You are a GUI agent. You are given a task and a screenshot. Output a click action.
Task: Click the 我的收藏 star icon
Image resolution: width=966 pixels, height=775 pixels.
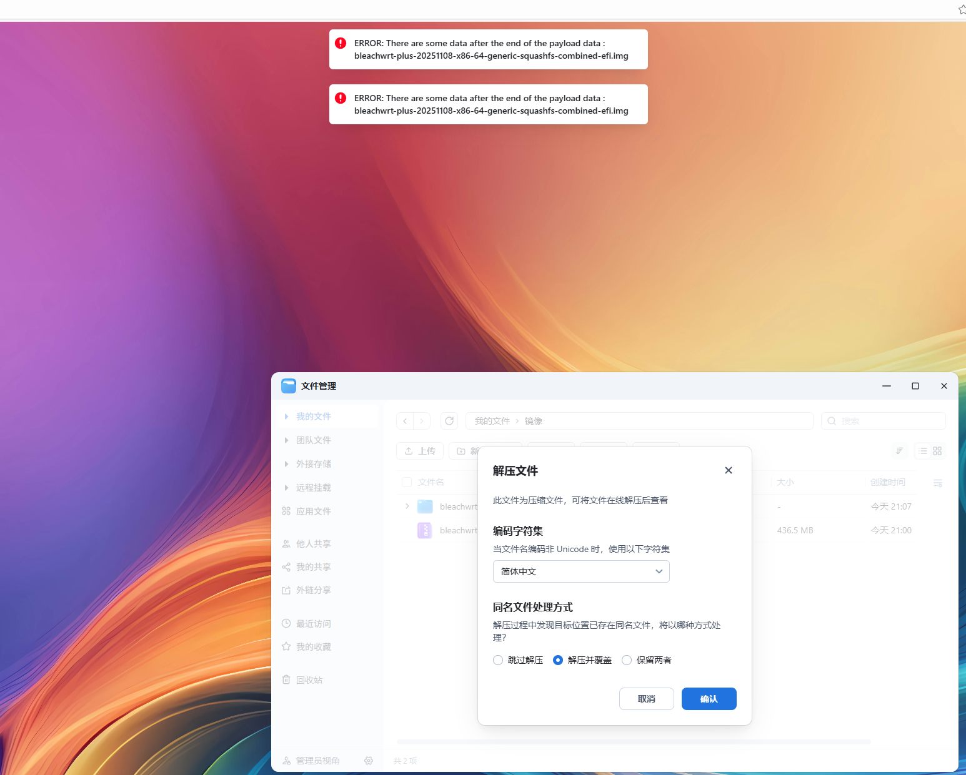click(286, 646)
